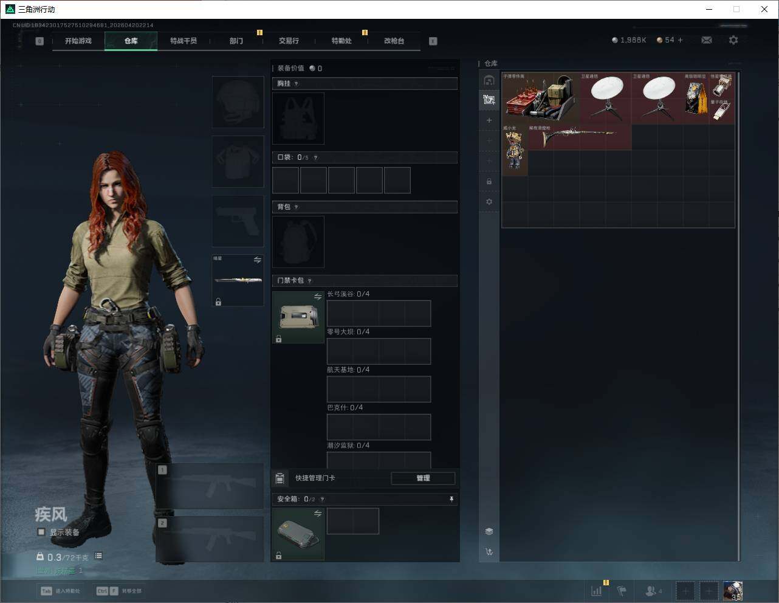Open the settings gear in top bar

733,40
